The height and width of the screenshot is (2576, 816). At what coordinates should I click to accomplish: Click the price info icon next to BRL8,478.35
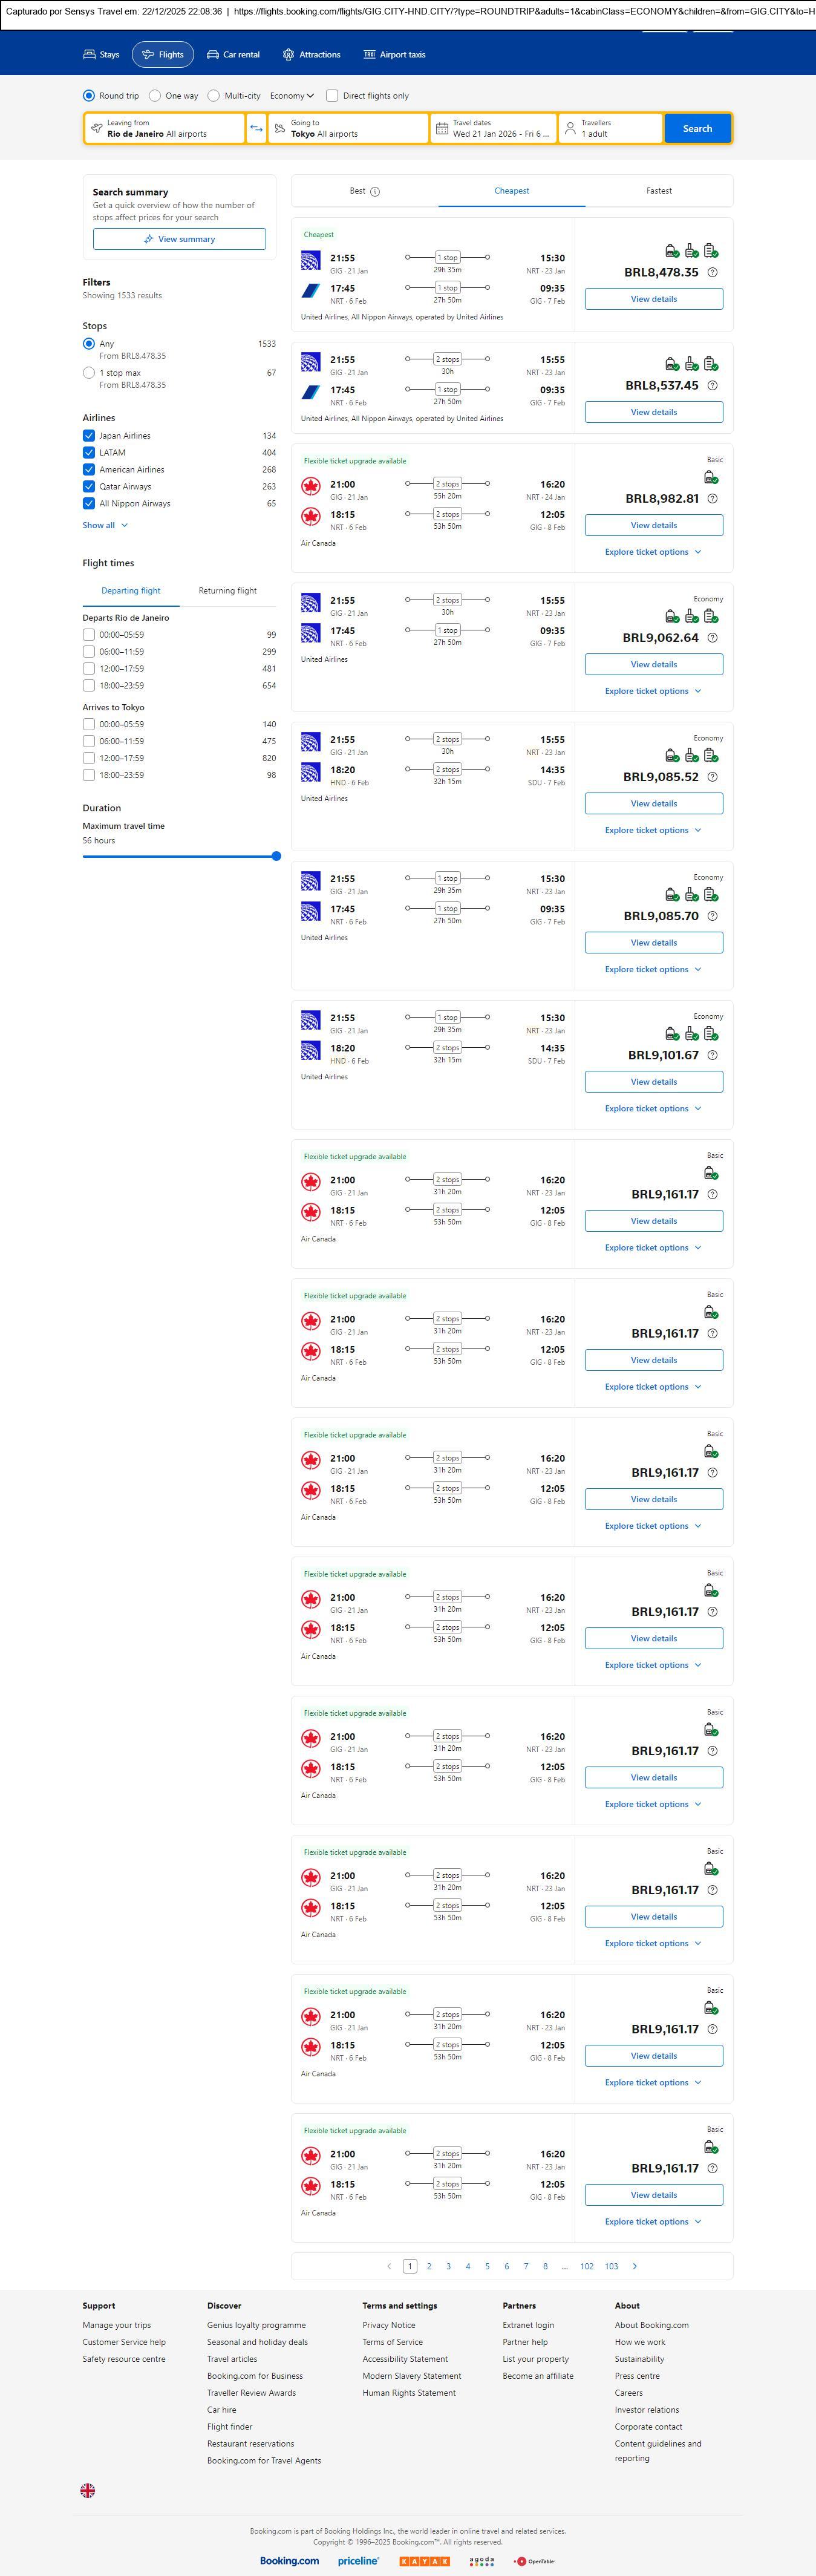point(712,272)
